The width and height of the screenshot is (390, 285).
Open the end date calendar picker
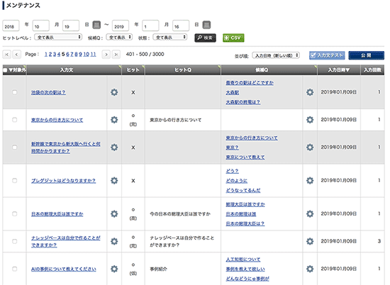click(206, 25)
